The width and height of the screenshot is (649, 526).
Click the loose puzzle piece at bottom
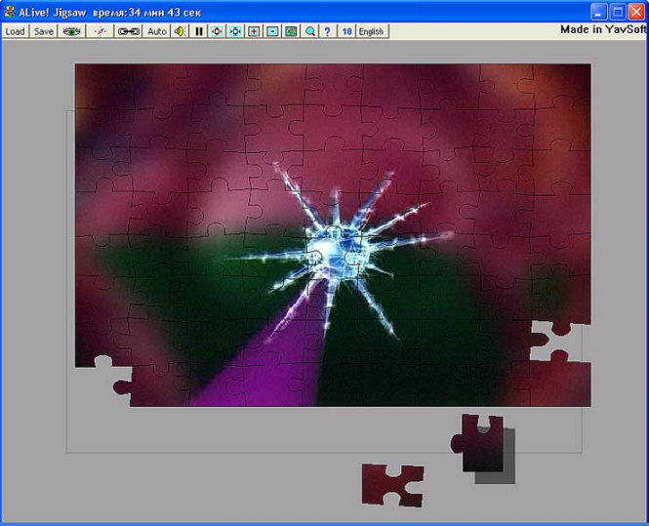click(x=390, y=484)
